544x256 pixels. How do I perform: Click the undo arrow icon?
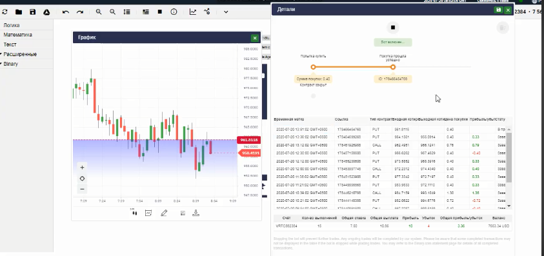point(66,12)
